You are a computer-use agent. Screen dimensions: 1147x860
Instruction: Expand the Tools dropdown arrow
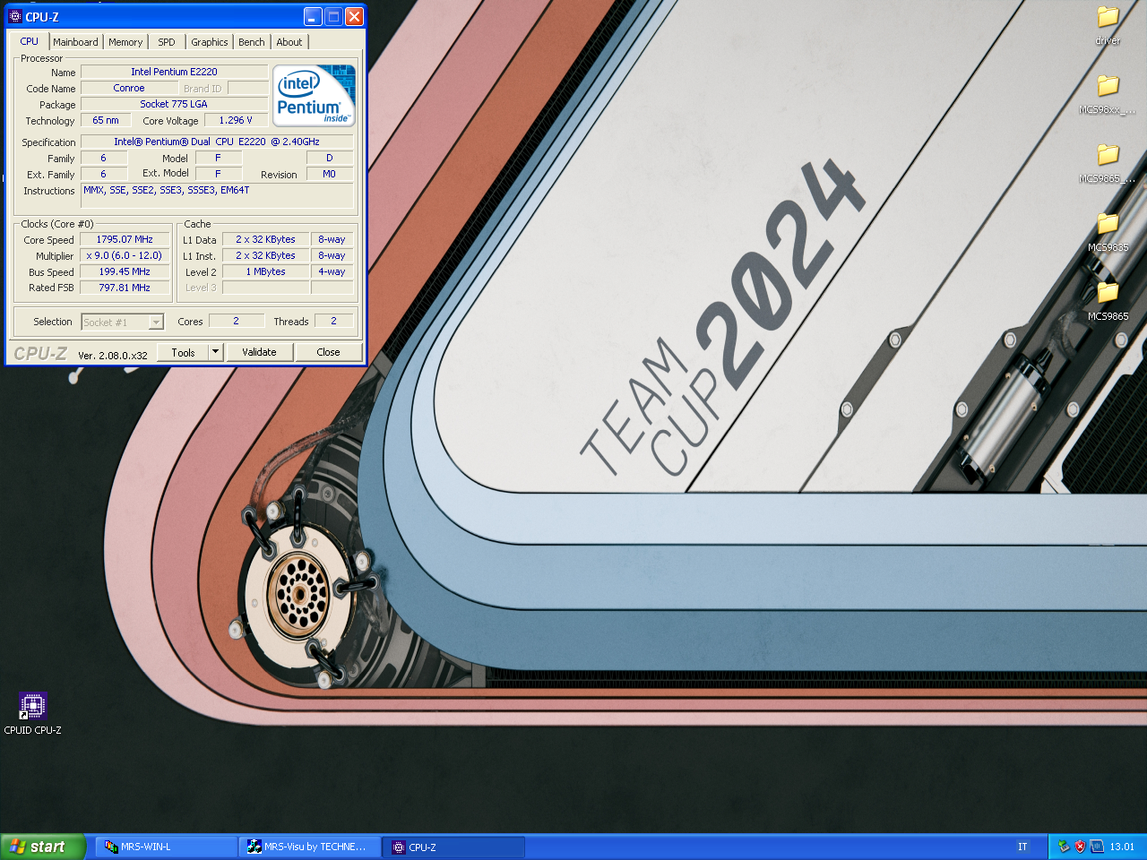[x=215, y=352]
